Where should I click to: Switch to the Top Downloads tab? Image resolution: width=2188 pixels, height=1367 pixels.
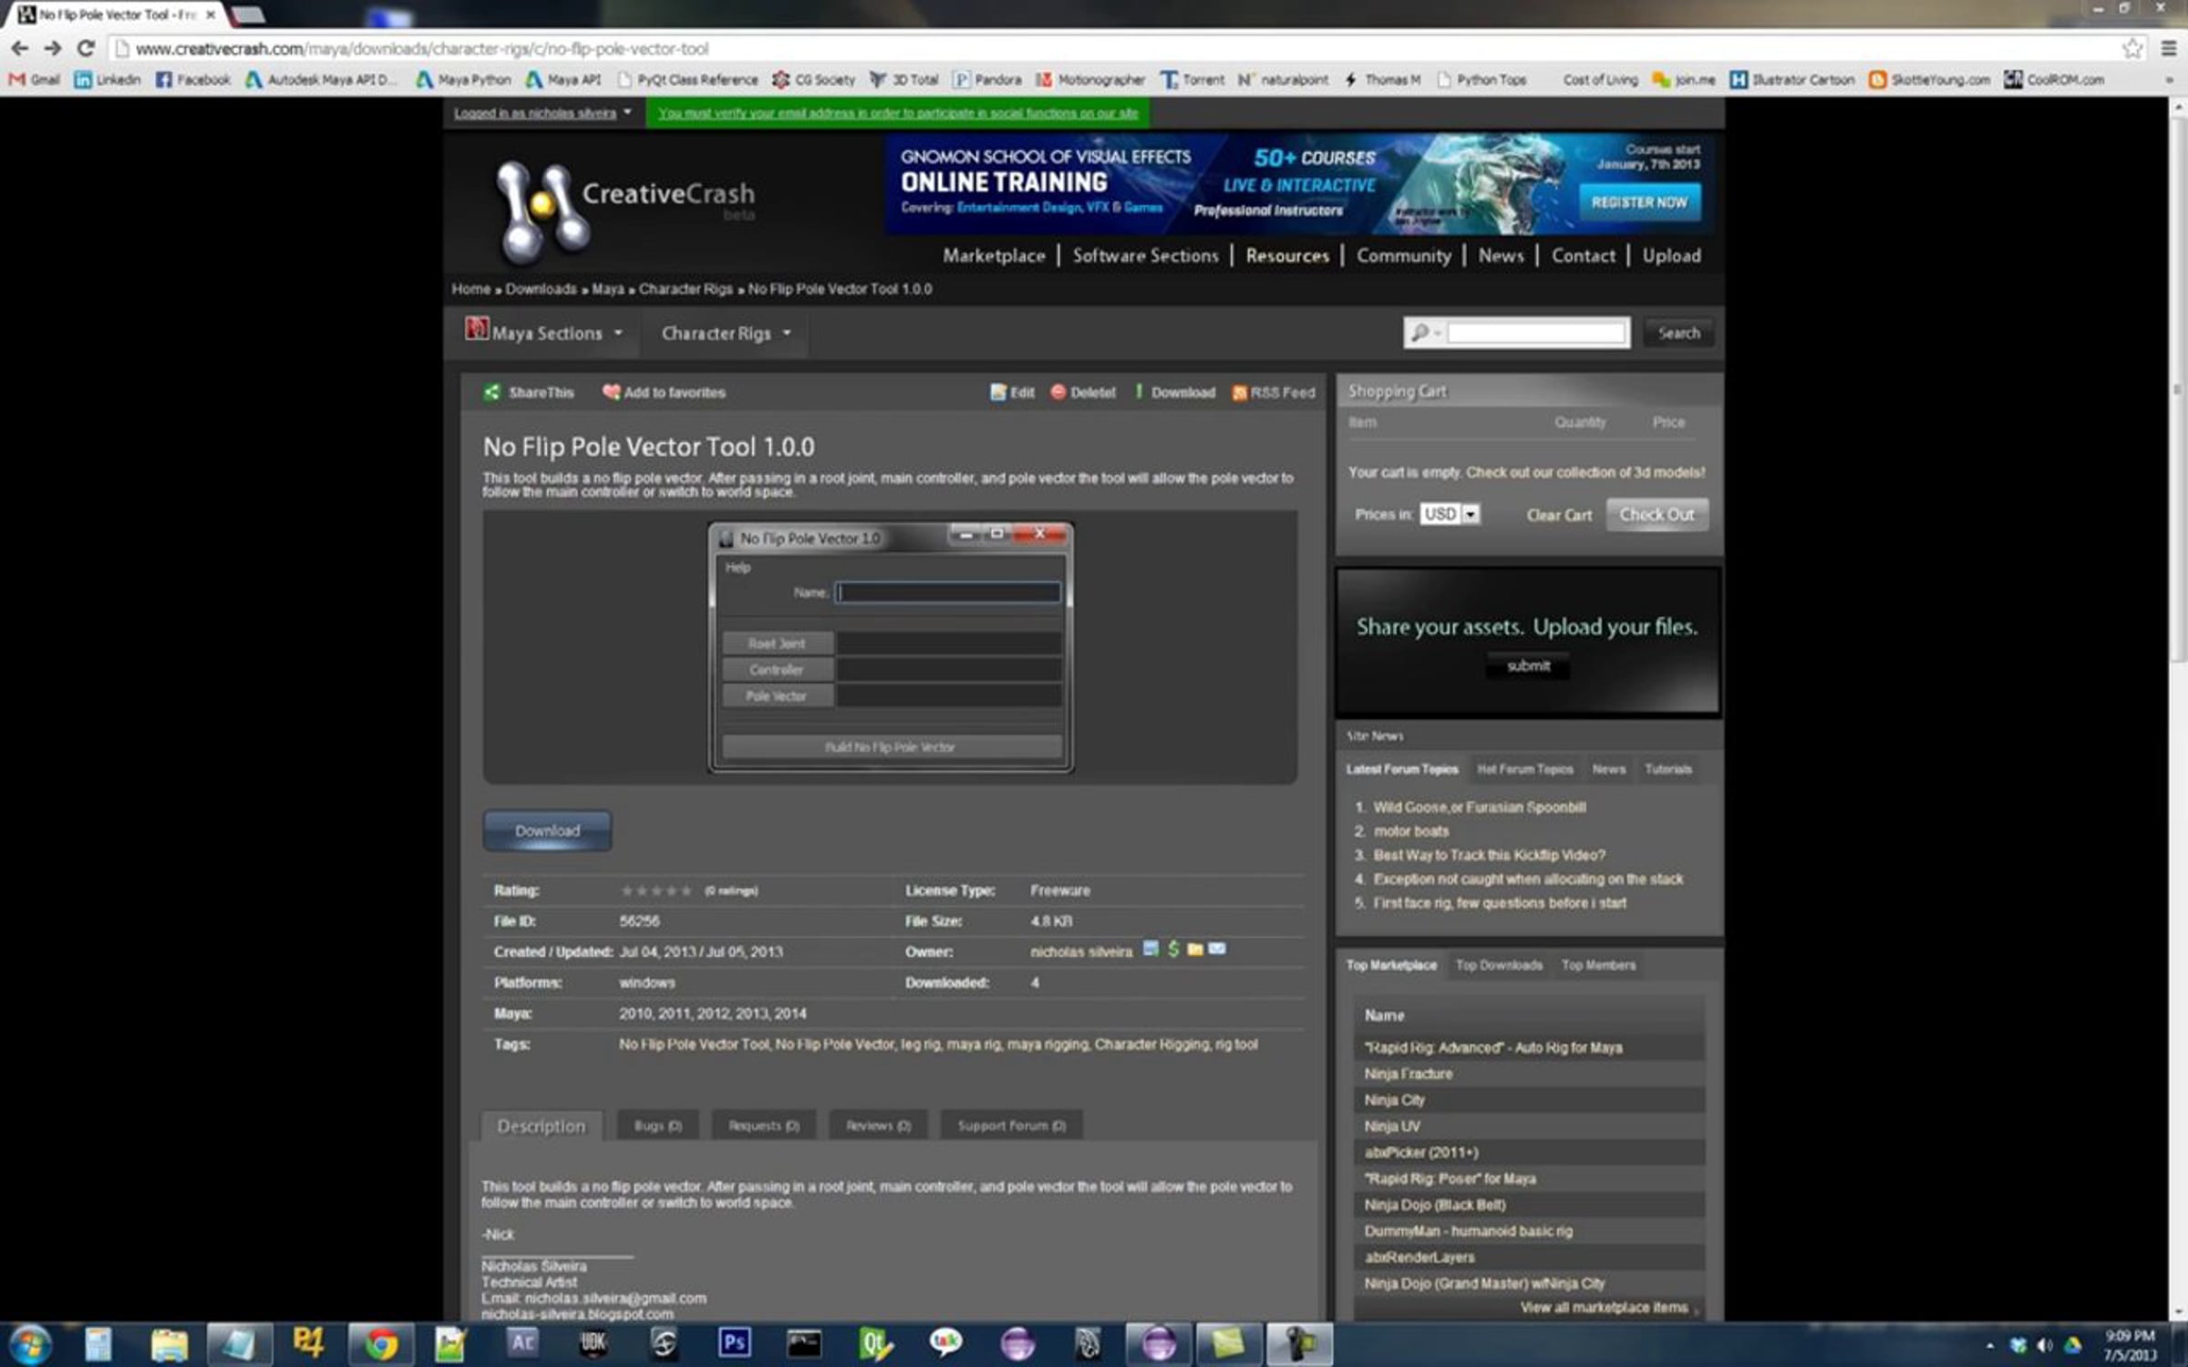coord(1499,965)
